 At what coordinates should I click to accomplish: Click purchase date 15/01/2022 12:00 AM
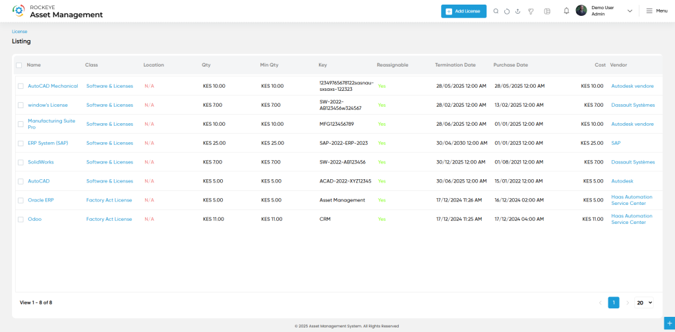(519, 181)
